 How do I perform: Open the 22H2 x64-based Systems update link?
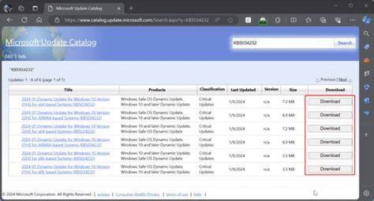(65, 129)
